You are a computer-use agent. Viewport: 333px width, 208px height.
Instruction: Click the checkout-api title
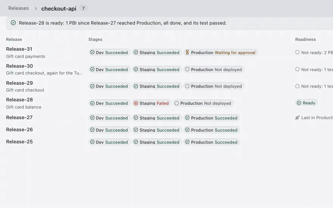click(x=59, y=8)
